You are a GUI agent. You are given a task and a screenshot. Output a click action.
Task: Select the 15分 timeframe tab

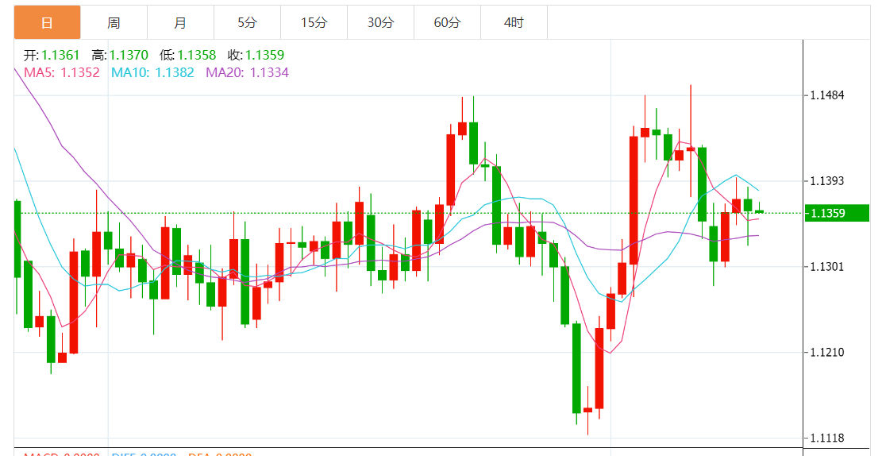pyautogui.click(x=314, y=23)
